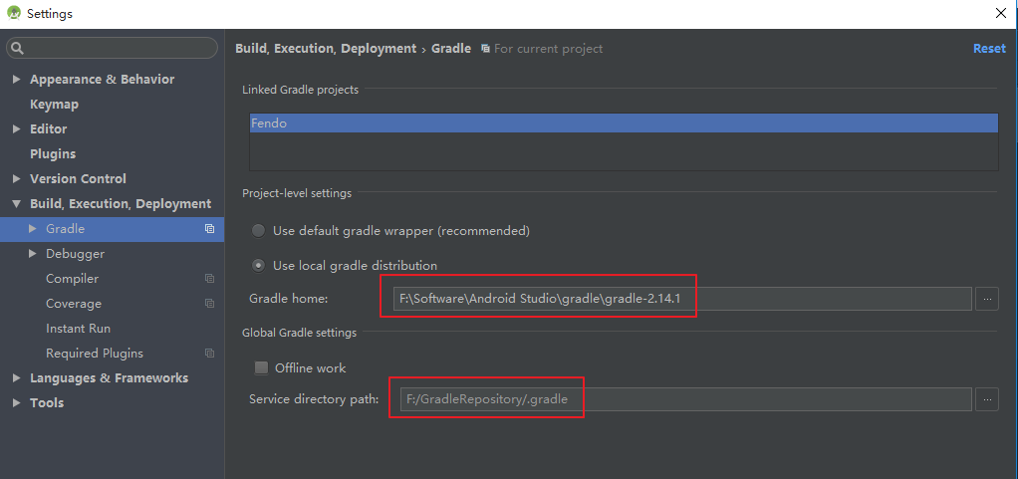Click the 'For current project' icon in breadcrumb

[485, 49]
